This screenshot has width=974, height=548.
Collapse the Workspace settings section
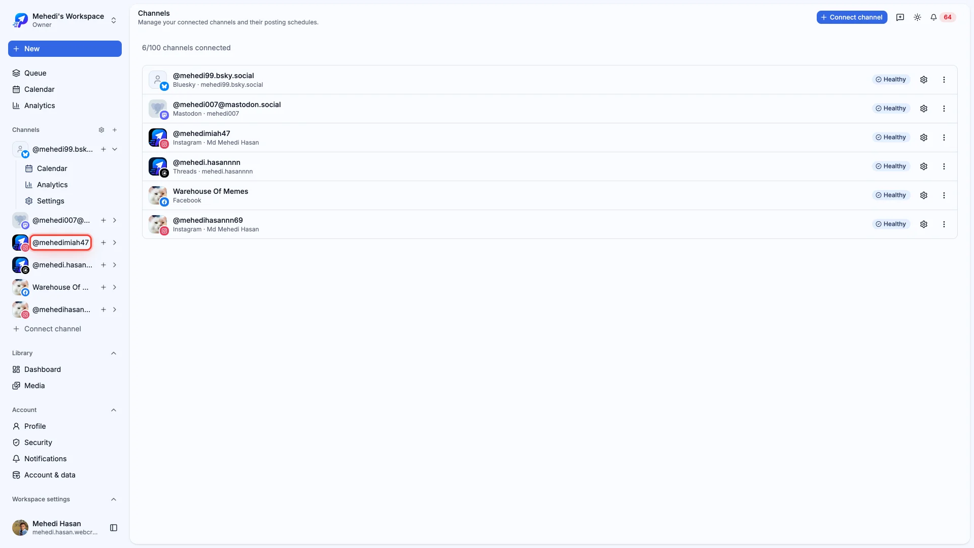click(114, 499)
